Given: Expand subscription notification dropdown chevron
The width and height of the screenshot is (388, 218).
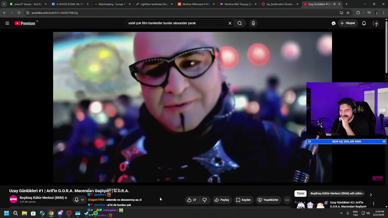Looking at the screenshot, I should click(82, 200).
